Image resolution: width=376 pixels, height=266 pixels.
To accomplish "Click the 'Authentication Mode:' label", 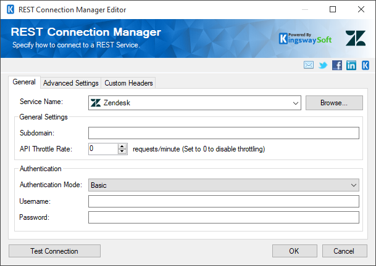I will click(51, 185).
